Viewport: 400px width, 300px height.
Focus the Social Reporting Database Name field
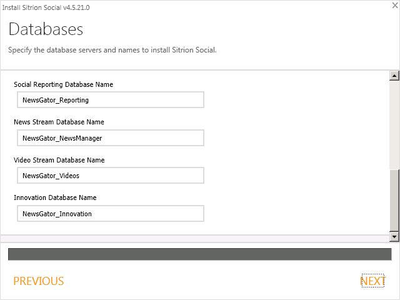(x=111, y=100)
